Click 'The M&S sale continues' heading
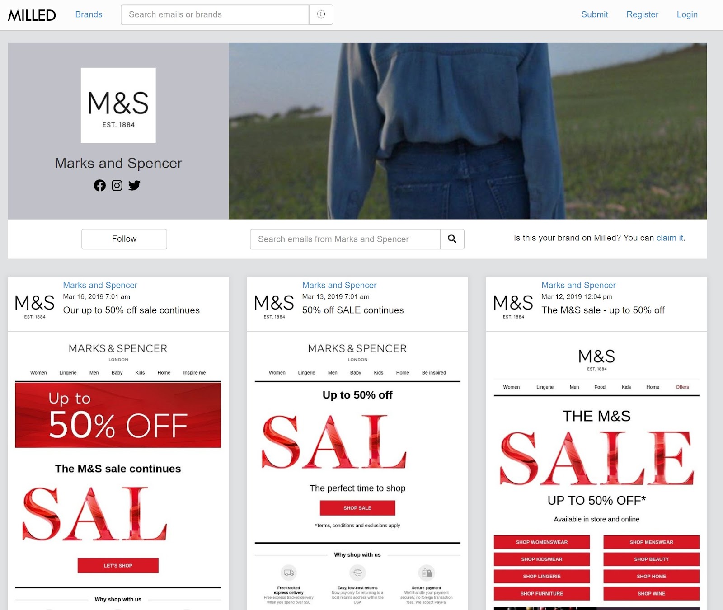 coord(118,469)
